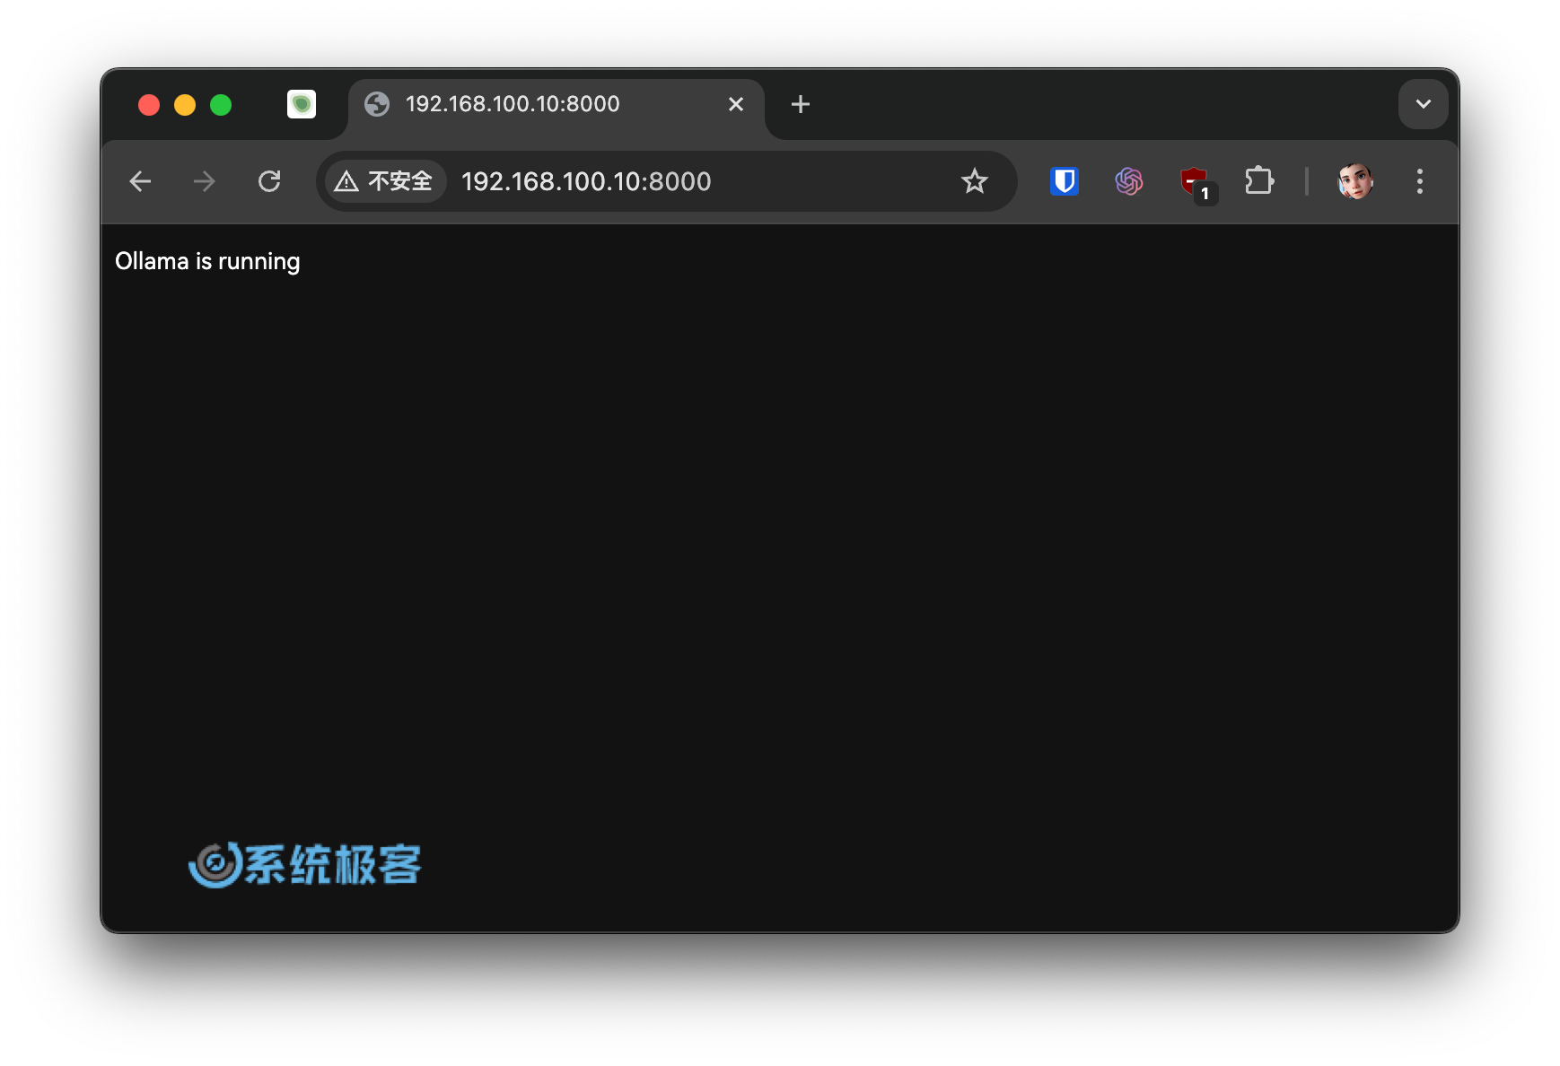Open the ChatGPT extension icon
This screenshot has height=1066, width=1560.
point(1129,181)
